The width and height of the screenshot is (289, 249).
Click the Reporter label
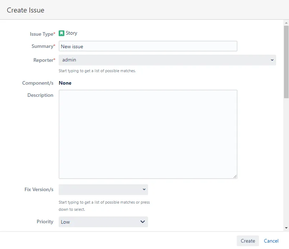tap(44, 60)
